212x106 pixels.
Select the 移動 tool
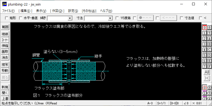[x=5, y=70]
